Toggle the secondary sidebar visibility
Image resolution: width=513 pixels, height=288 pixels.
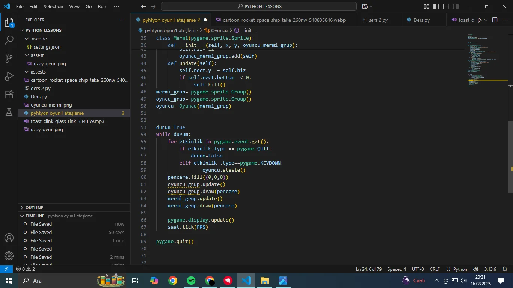pyautogui.click(x=455, y=6)
